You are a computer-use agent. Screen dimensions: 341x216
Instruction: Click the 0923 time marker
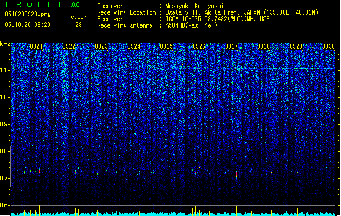[101, 46]
